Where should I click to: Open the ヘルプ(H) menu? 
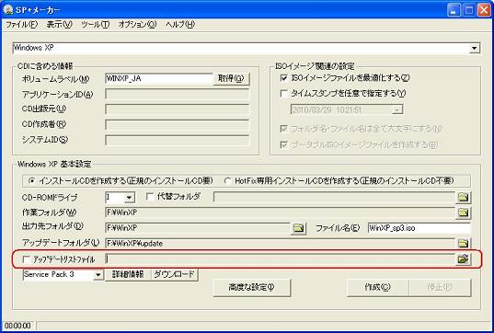pos(180,24)
